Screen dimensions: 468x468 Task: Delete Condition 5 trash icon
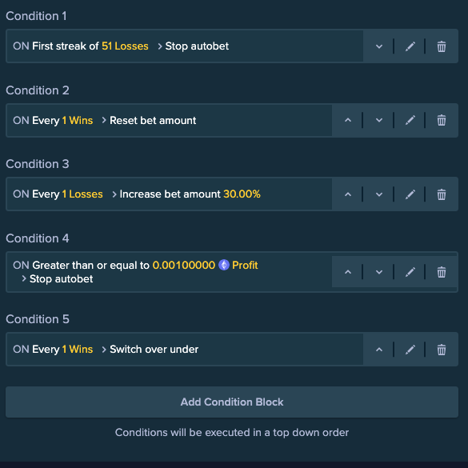click(x=442, y=350)
